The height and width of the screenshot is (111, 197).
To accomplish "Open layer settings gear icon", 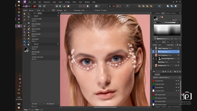I will point(177,45).
